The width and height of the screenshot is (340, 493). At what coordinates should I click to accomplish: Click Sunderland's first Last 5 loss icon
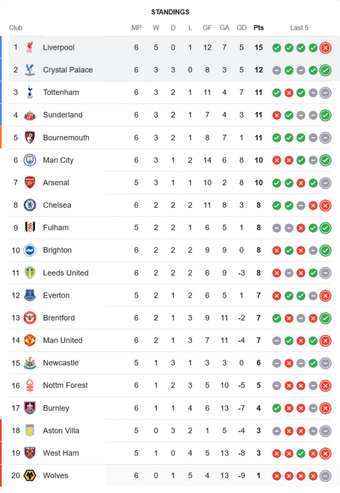click(x=276, y=115)
